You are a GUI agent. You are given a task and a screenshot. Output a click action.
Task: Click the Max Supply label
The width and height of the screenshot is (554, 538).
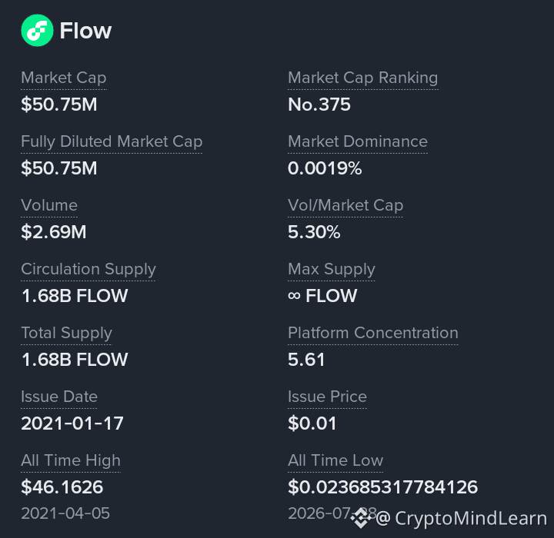click(x=332, y=270)
